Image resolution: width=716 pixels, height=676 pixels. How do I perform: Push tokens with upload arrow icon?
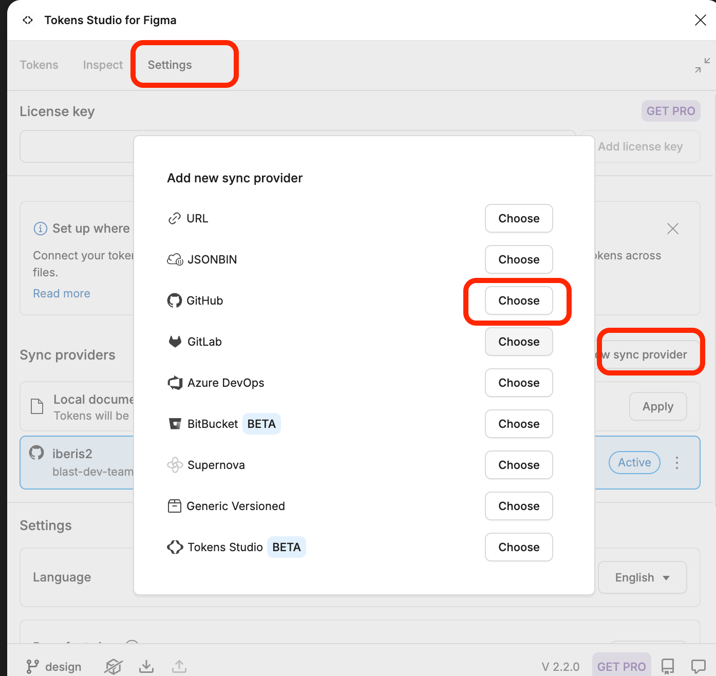pos(179,666)
